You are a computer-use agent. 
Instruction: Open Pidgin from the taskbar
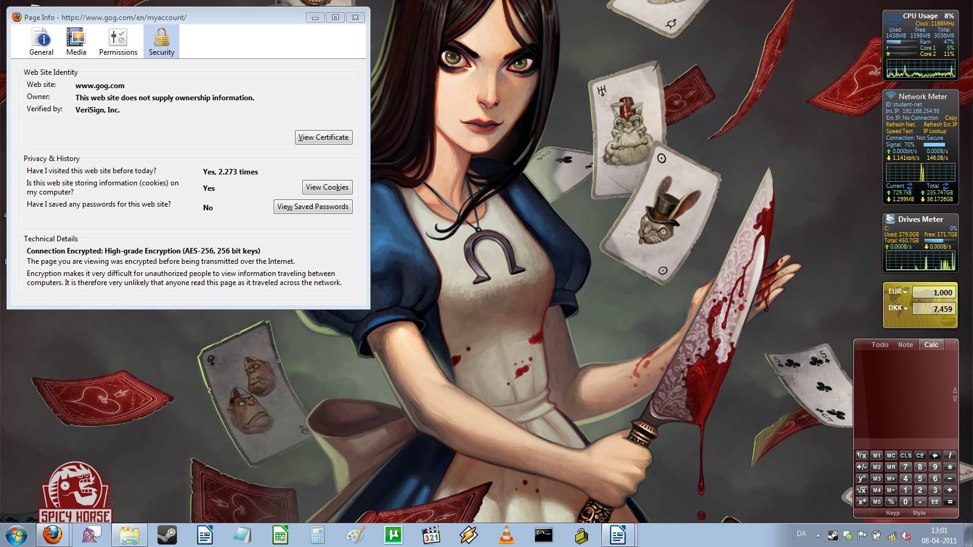click(91, 535)
